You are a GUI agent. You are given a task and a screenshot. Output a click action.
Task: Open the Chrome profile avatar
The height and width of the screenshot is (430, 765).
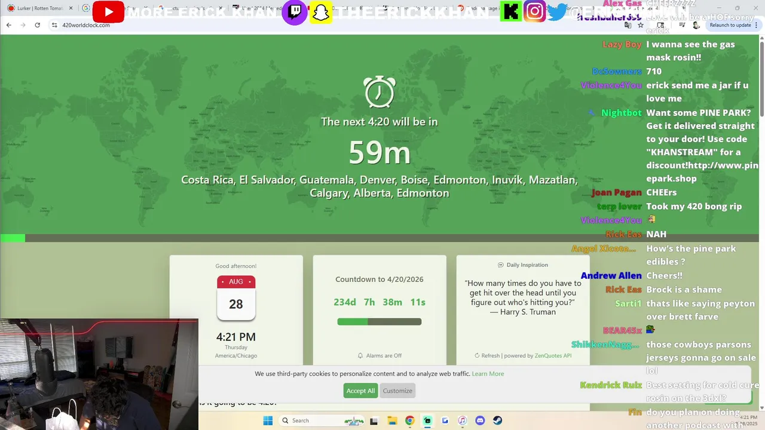696,25
